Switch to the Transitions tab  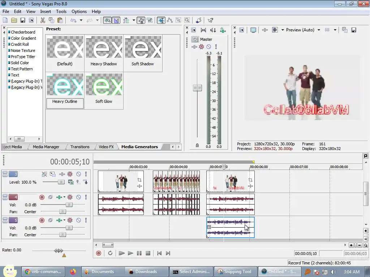pos(80,147)
